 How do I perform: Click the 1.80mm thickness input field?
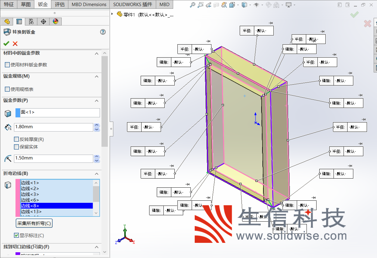tap(53, 127)
